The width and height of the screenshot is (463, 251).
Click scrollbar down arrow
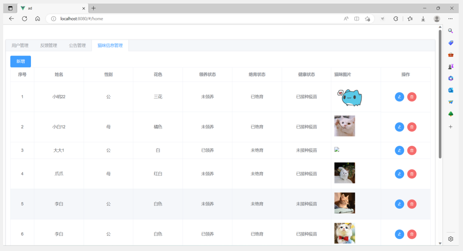[440, 243]
